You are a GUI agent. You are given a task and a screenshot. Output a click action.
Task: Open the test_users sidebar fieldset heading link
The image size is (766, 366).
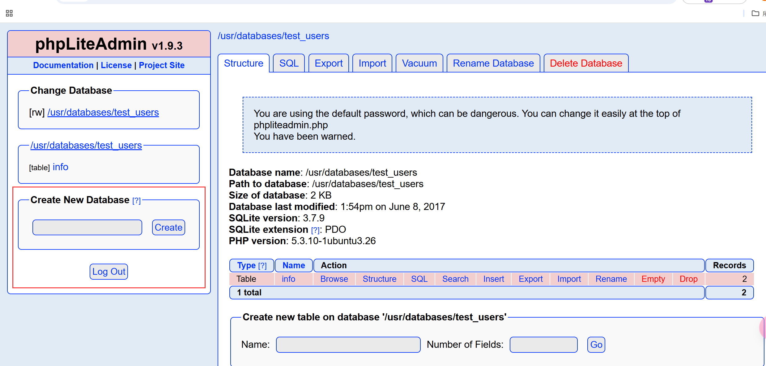coord(86,145)
